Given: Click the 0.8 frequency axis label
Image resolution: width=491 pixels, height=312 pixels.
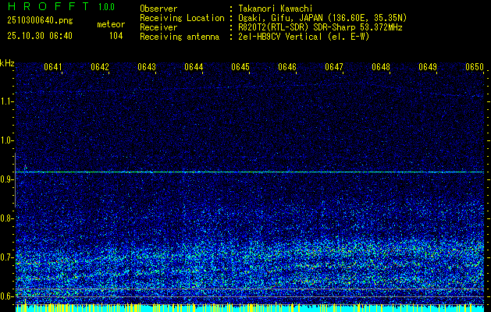Looking at the screenshot, I should (6, 218).
